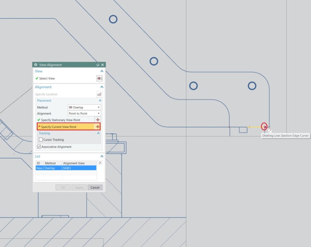Click the Cancel button
Screen dimensions: 311x247
click(95, 188)
